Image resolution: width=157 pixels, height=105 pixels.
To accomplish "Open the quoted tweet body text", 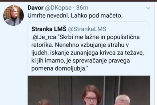I will (87, 53).
